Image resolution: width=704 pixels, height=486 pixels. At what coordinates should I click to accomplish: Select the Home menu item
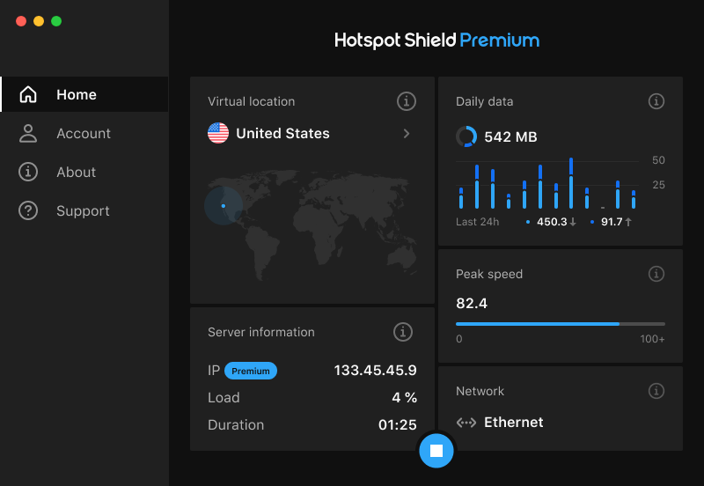click(84, 94)
